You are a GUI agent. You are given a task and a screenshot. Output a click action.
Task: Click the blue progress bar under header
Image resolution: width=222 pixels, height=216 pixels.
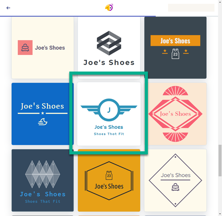[x=78, y=16]
